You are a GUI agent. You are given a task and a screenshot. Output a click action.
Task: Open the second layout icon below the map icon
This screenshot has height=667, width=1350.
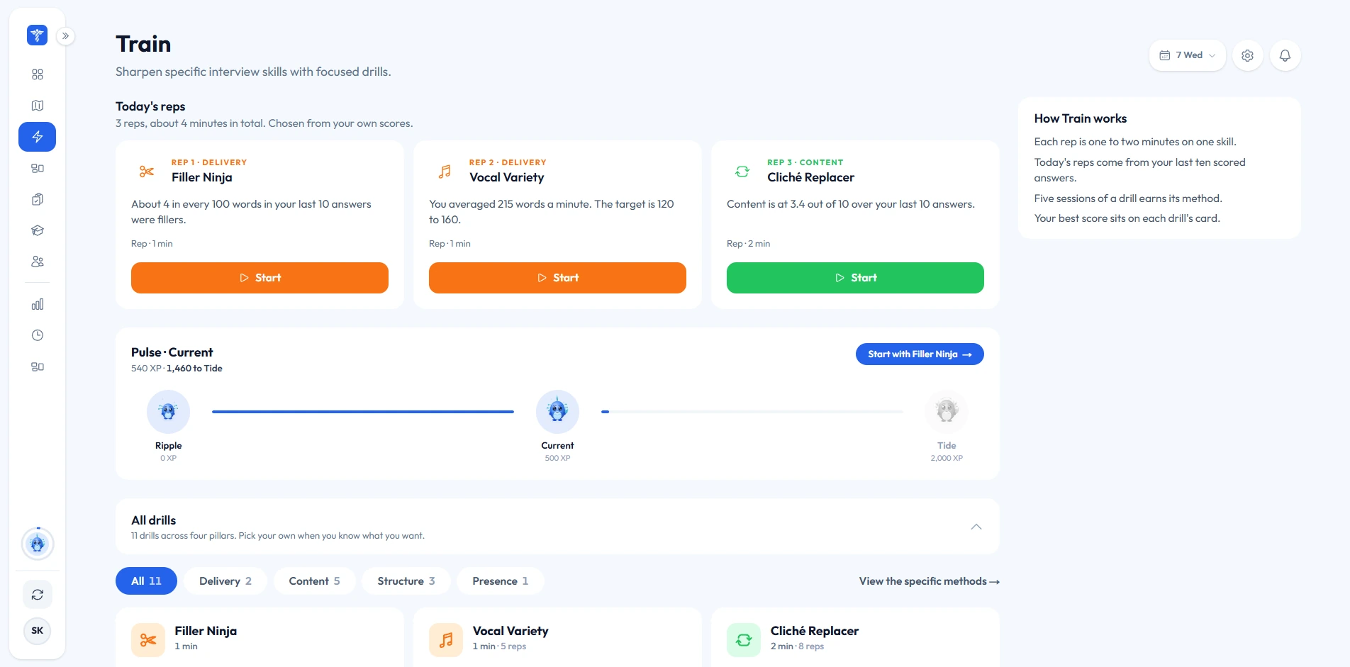pyautogui.click(x=38, y=168)
